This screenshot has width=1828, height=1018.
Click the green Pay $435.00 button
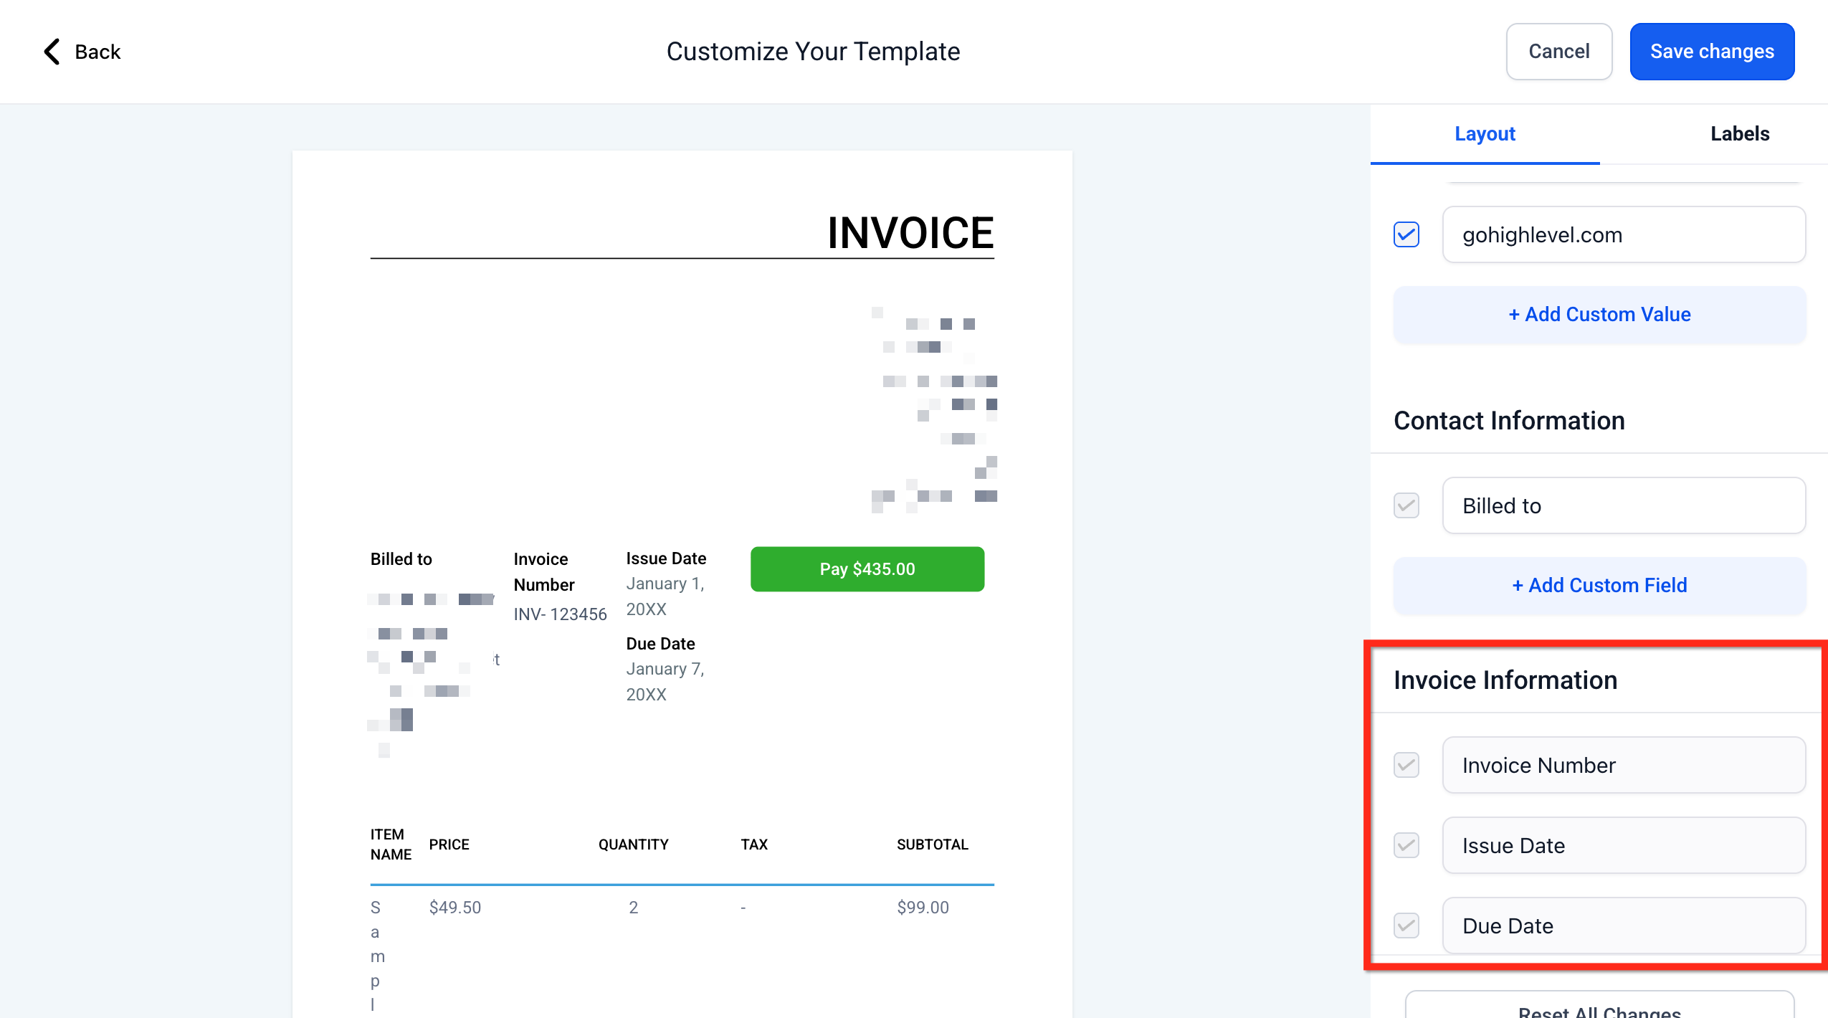[867, 569]
